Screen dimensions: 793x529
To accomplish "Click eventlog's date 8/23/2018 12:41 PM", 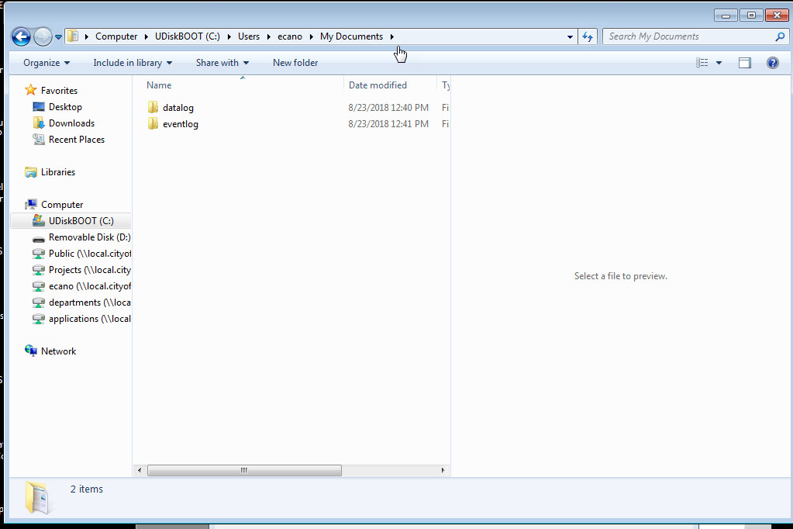I will pos(388,124).
